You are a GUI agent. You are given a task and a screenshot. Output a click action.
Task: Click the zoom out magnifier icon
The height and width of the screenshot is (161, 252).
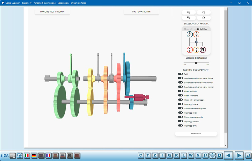pyautogui.click(x=204, y=12)
